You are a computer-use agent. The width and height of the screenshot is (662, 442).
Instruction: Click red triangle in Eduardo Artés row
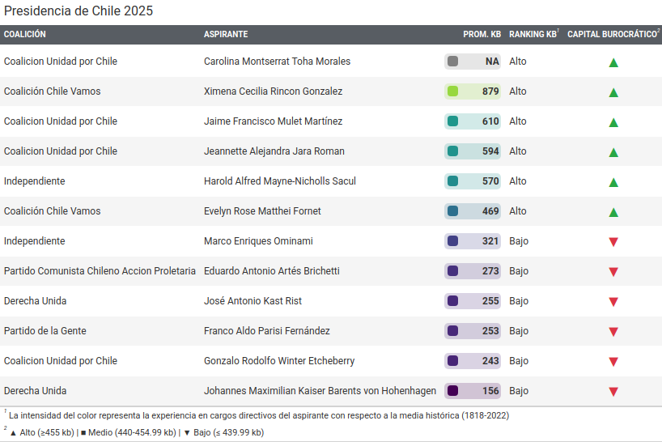pos(613,272)
